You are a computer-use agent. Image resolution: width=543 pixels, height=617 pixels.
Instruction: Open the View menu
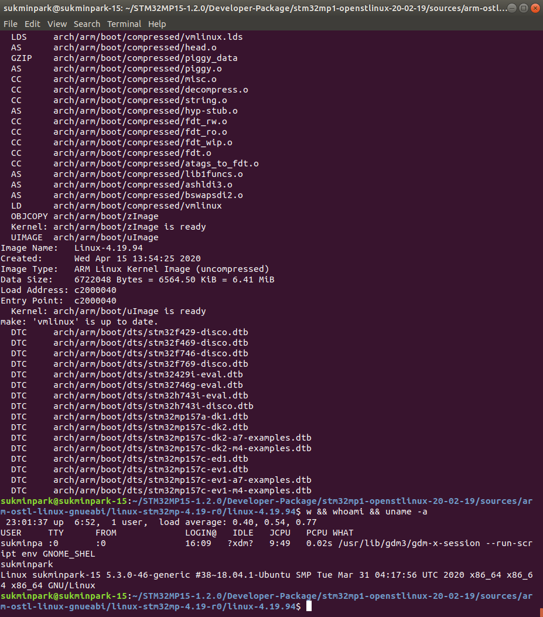coord(57,24)
